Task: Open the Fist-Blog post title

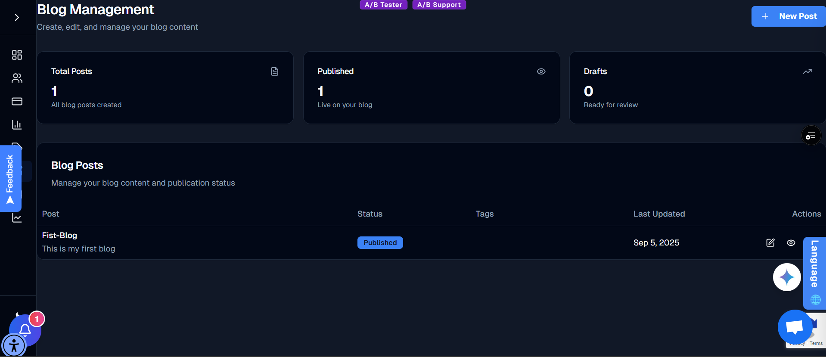Action: (59, 235)
